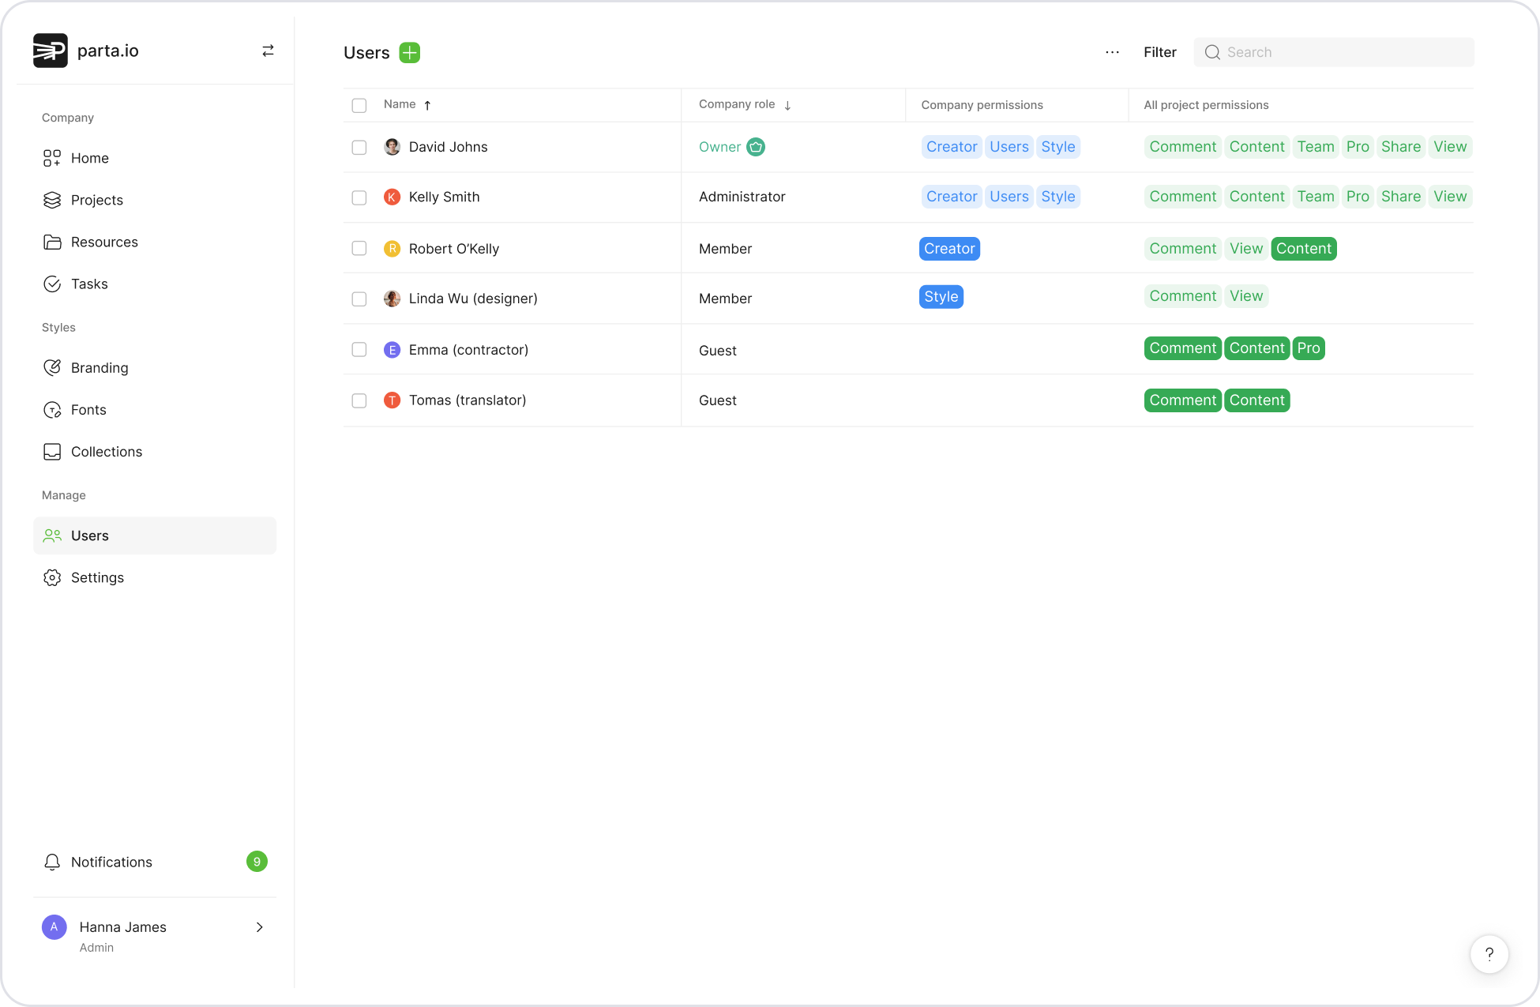Open the three-dots more options menu
This screenshot has height=1007, width=1540.
1112,52
